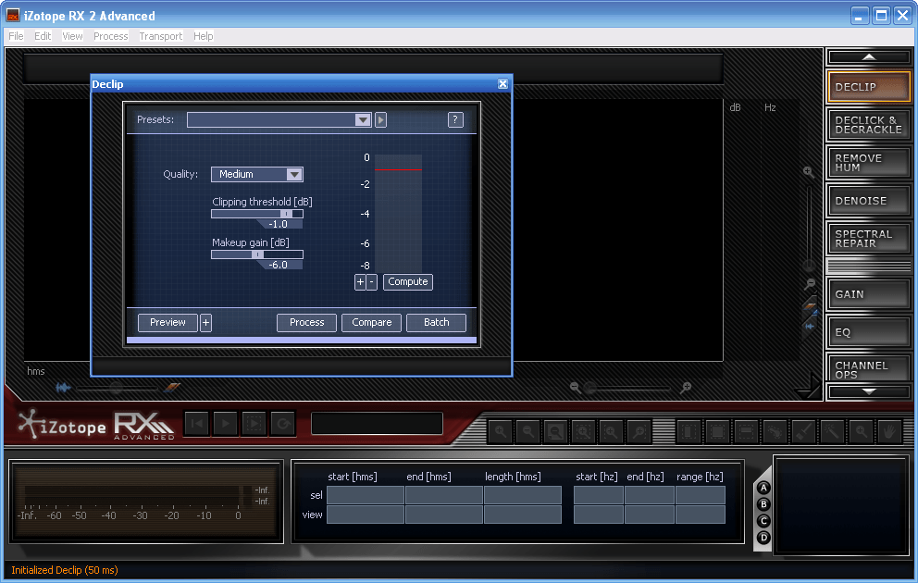Click the spectrogram icon right of the opacity slider

(x=172, y=387)
